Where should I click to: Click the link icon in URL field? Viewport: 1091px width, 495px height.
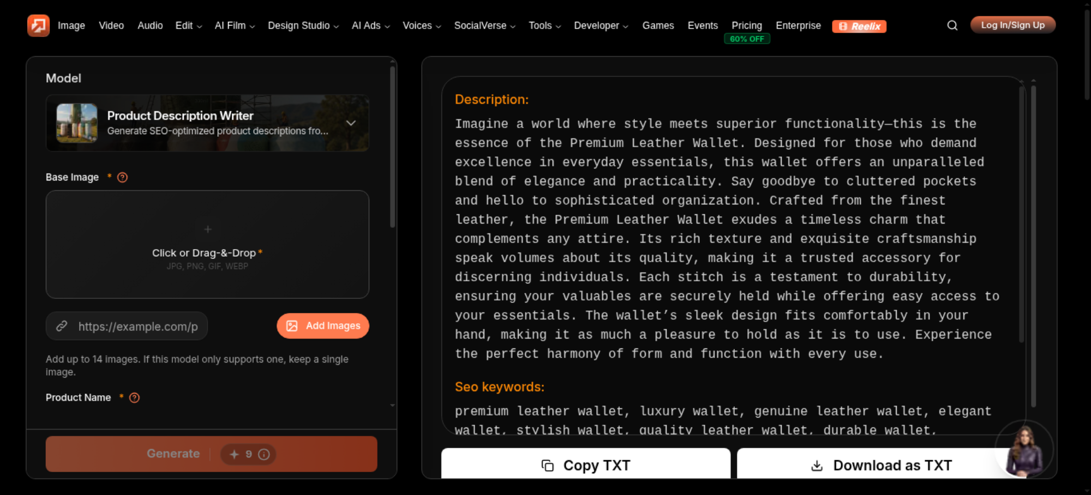coord(62,326)
